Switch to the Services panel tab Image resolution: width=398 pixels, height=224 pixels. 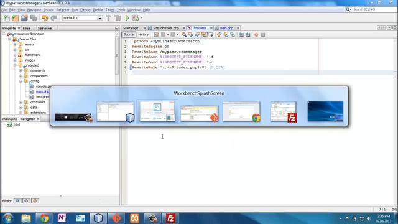[x=45, y=29]
